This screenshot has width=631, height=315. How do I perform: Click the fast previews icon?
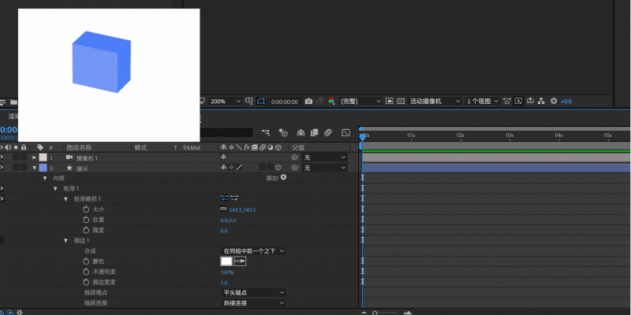[518, 102]
